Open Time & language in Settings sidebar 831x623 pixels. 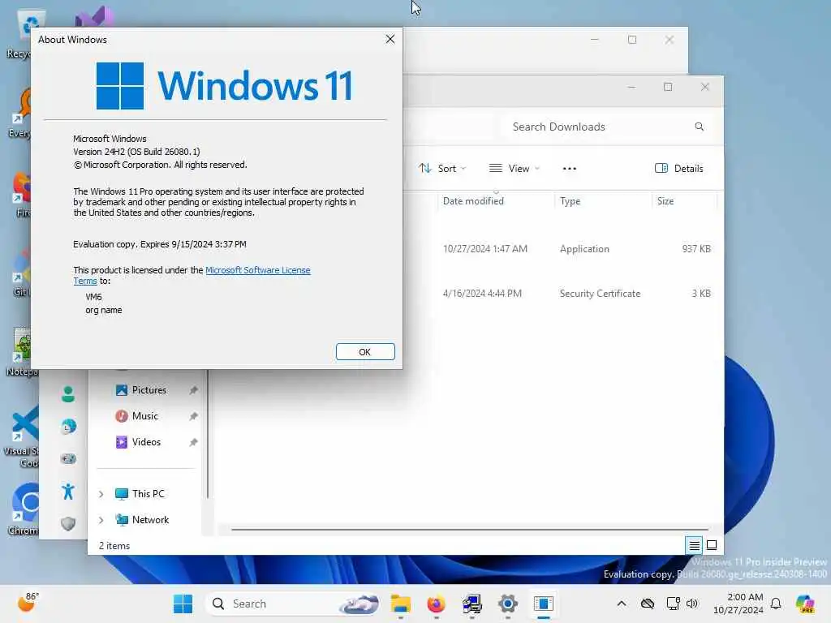click(x=68, y=427)
